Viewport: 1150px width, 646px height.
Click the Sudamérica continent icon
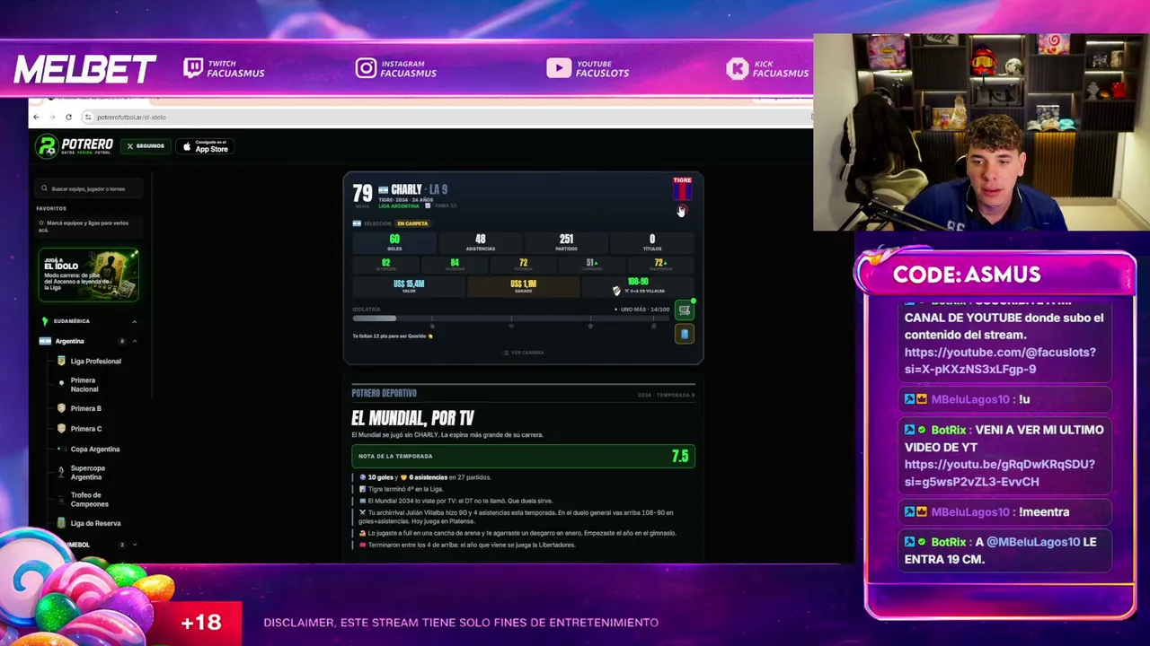(x=45, y=320)
